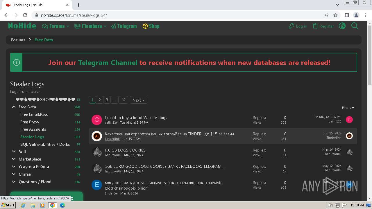The height and width of the screenshot is (209, 372).
Task: Click the Free Data breadcrumb link
Action: (x=44, y=40)
